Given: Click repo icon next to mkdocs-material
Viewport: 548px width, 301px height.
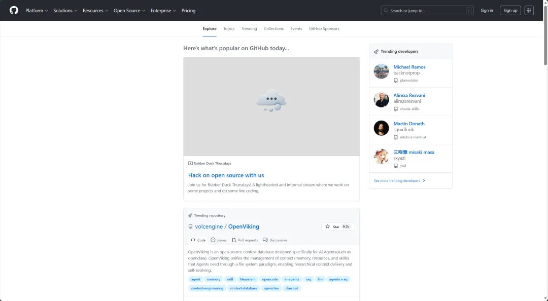Looking at the screenshot, I should click(396, 137).
